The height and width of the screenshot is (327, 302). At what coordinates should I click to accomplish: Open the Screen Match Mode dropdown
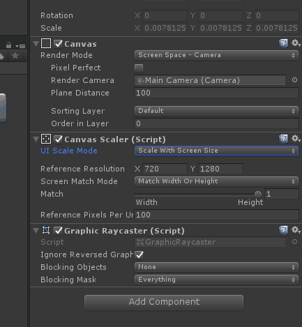pos(216,181)
